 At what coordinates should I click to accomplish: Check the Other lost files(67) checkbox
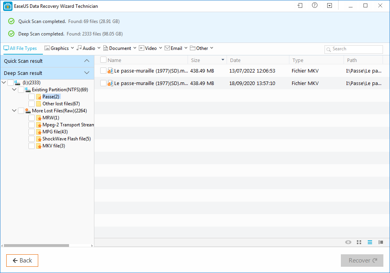point(32,104)
